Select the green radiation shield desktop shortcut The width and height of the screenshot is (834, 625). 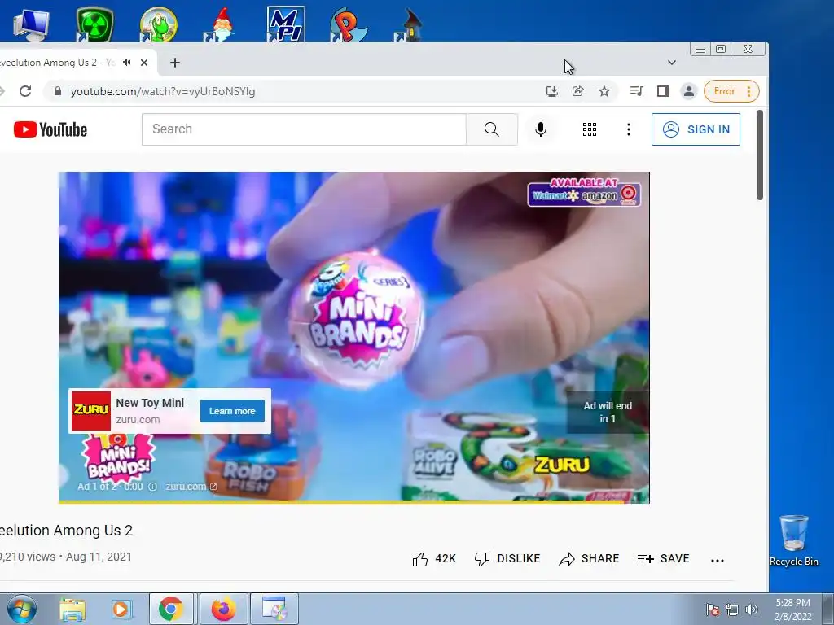[x=94, y=24]
